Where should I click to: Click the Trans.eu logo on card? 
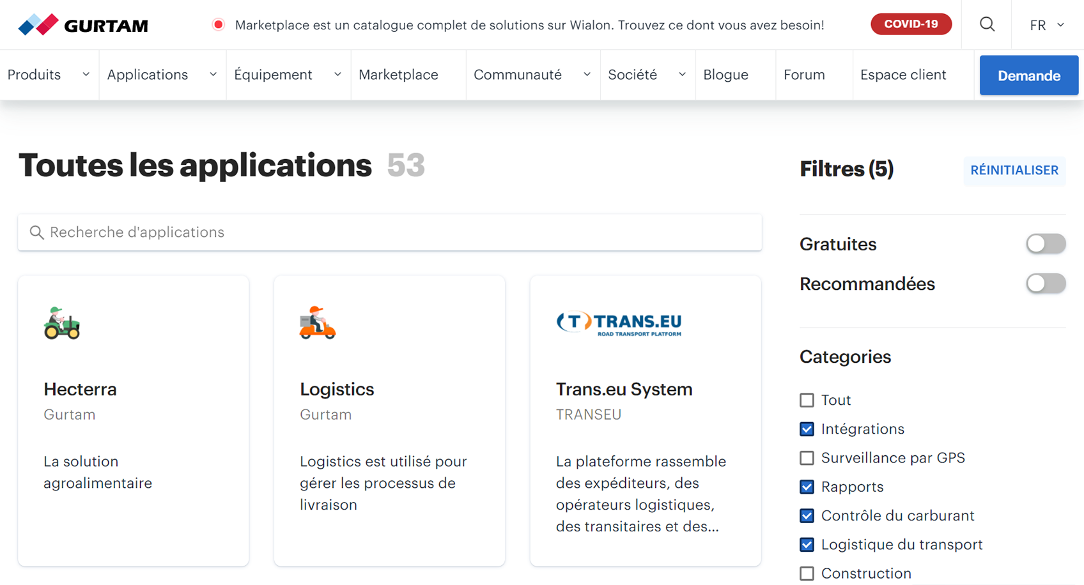click(619, 323)
